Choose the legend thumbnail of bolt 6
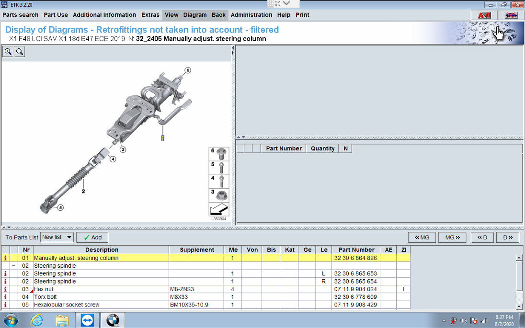Screen dimensions: 525x328 click(219, 154)
